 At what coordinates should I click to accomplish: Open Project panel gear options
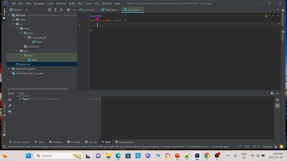(68, 10)
